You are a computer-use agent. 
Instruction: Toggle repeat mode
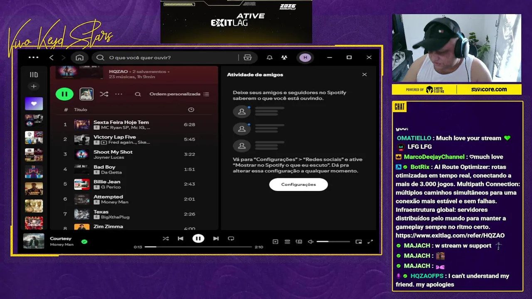(231, 238)
